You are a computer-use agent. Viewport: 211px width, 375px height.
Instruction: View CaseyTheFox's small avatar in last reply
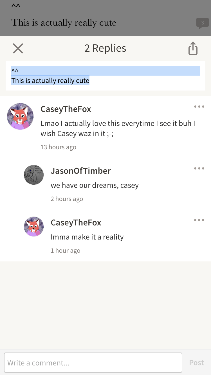click(34, 227)
